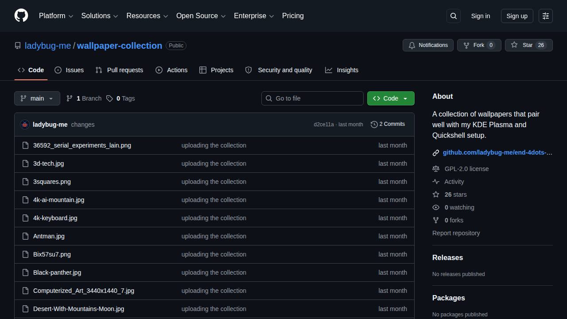567x319 pixels.
Task: Click the link icon beside repository URL
Action: point(436,152)
